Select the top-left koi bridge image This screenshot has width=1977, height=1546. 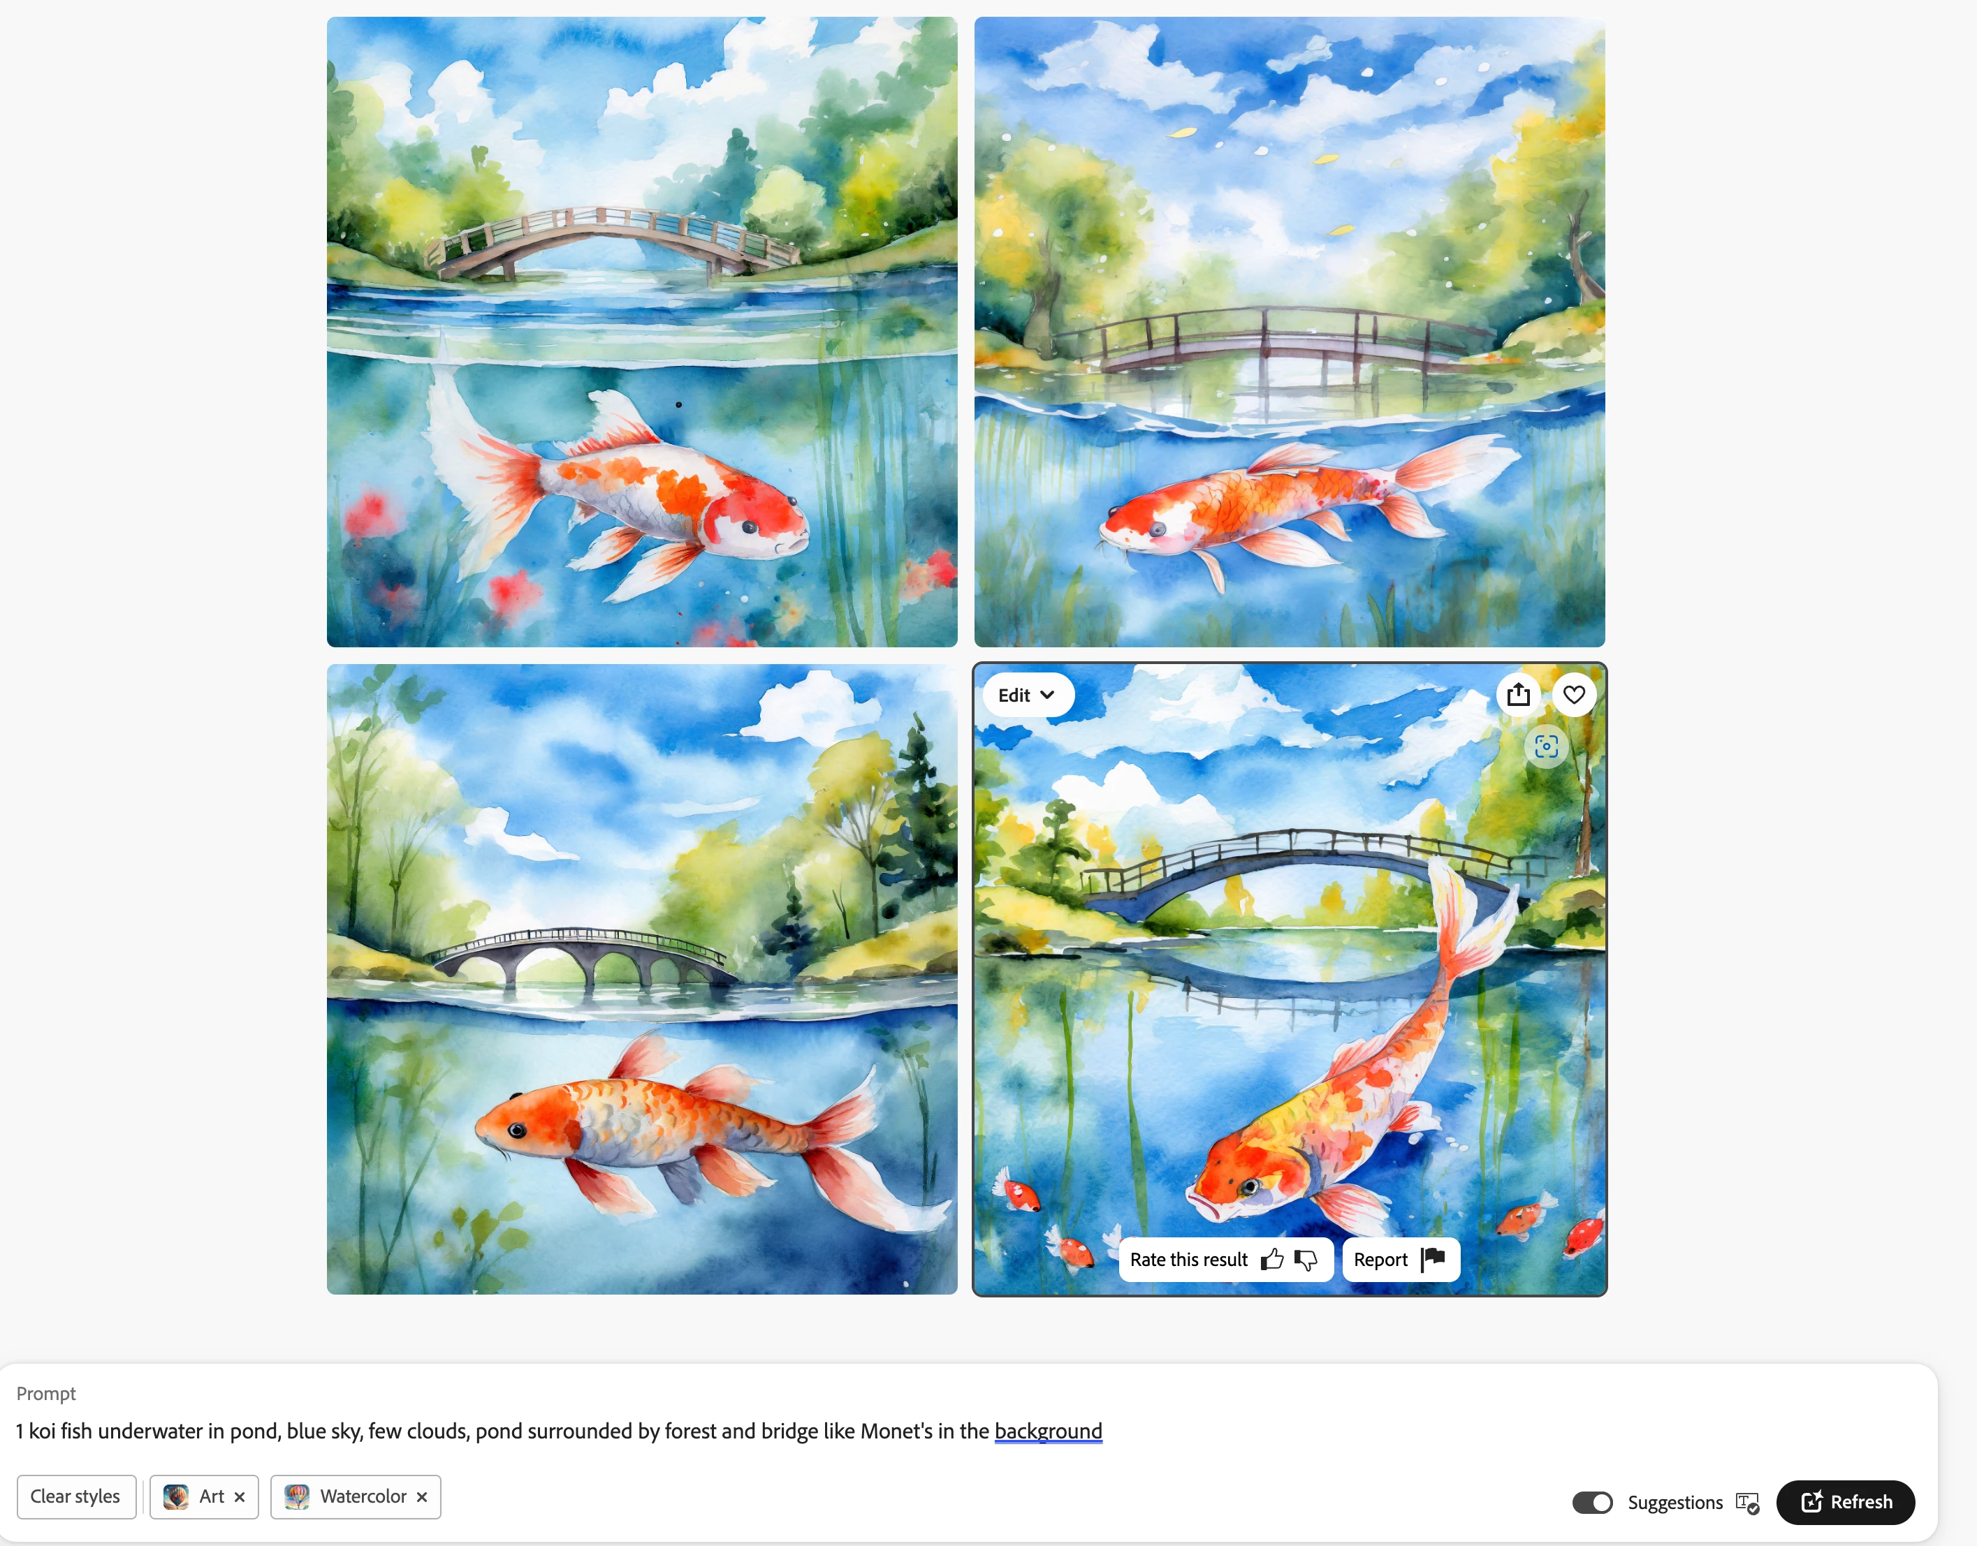642,331
